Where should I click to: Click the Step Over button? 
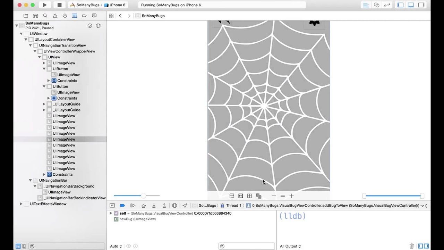click(x=143, y=206)
